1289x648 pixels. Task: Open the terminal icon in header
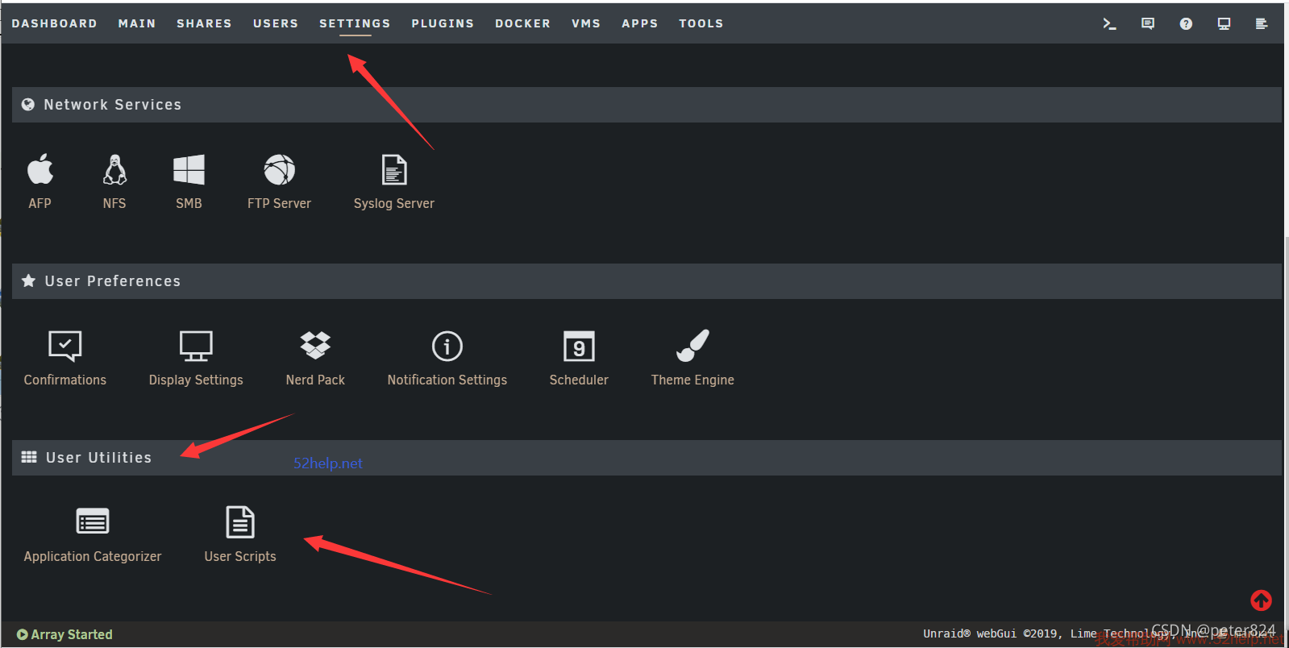click(x=1109, y=23)
